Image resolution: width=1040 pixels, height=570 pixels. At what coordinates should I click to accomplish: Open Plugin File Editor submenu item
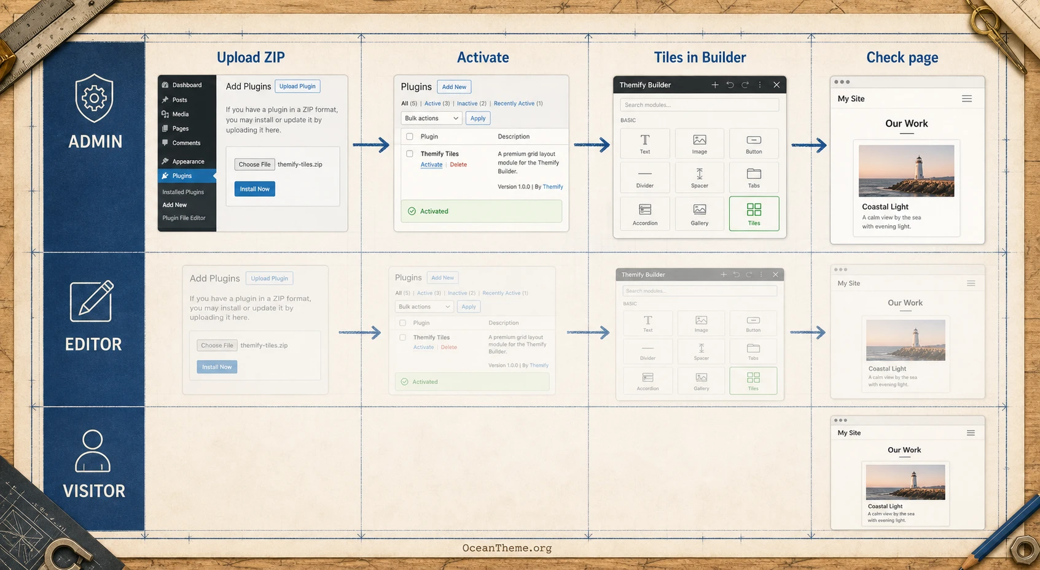(184, 218)
